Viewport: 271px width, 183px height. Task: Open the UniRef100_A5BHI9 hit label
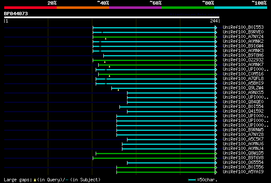(x=243, y=83)
